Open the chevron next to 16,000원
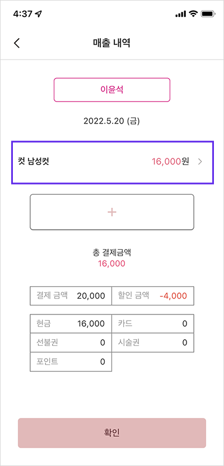 (200, 162)
